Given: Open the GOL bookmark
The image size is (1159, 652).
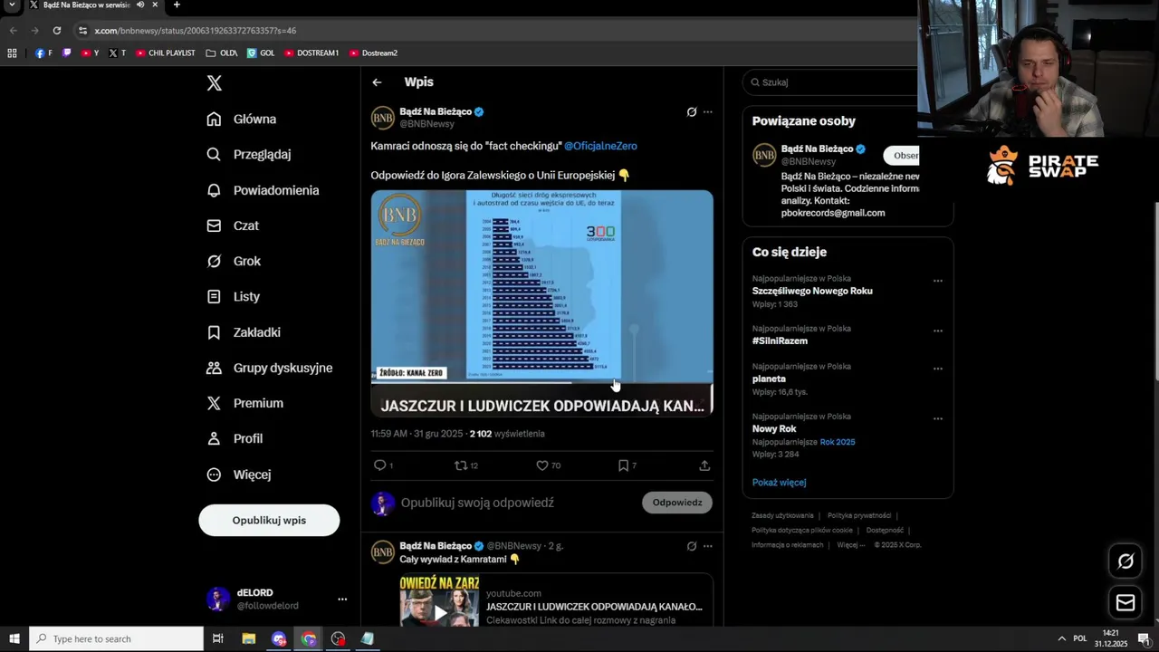Looking at the screenshot, I should point(261,53).
